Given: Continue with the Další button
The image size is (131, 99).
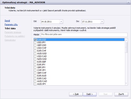Looking at the screenshot, I should [90, 94].
